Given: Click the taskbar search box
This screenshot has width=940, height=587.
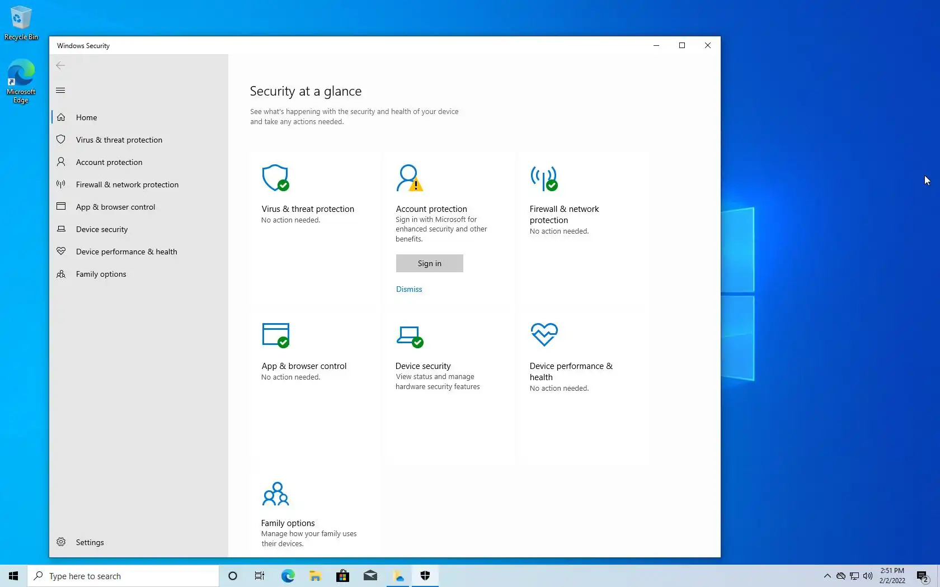Looking at the screenshot, I should point(123,576).
